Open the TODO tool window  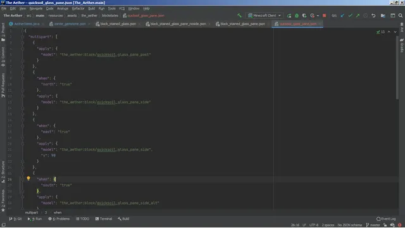pyautogui.click(x=83, y=218)
